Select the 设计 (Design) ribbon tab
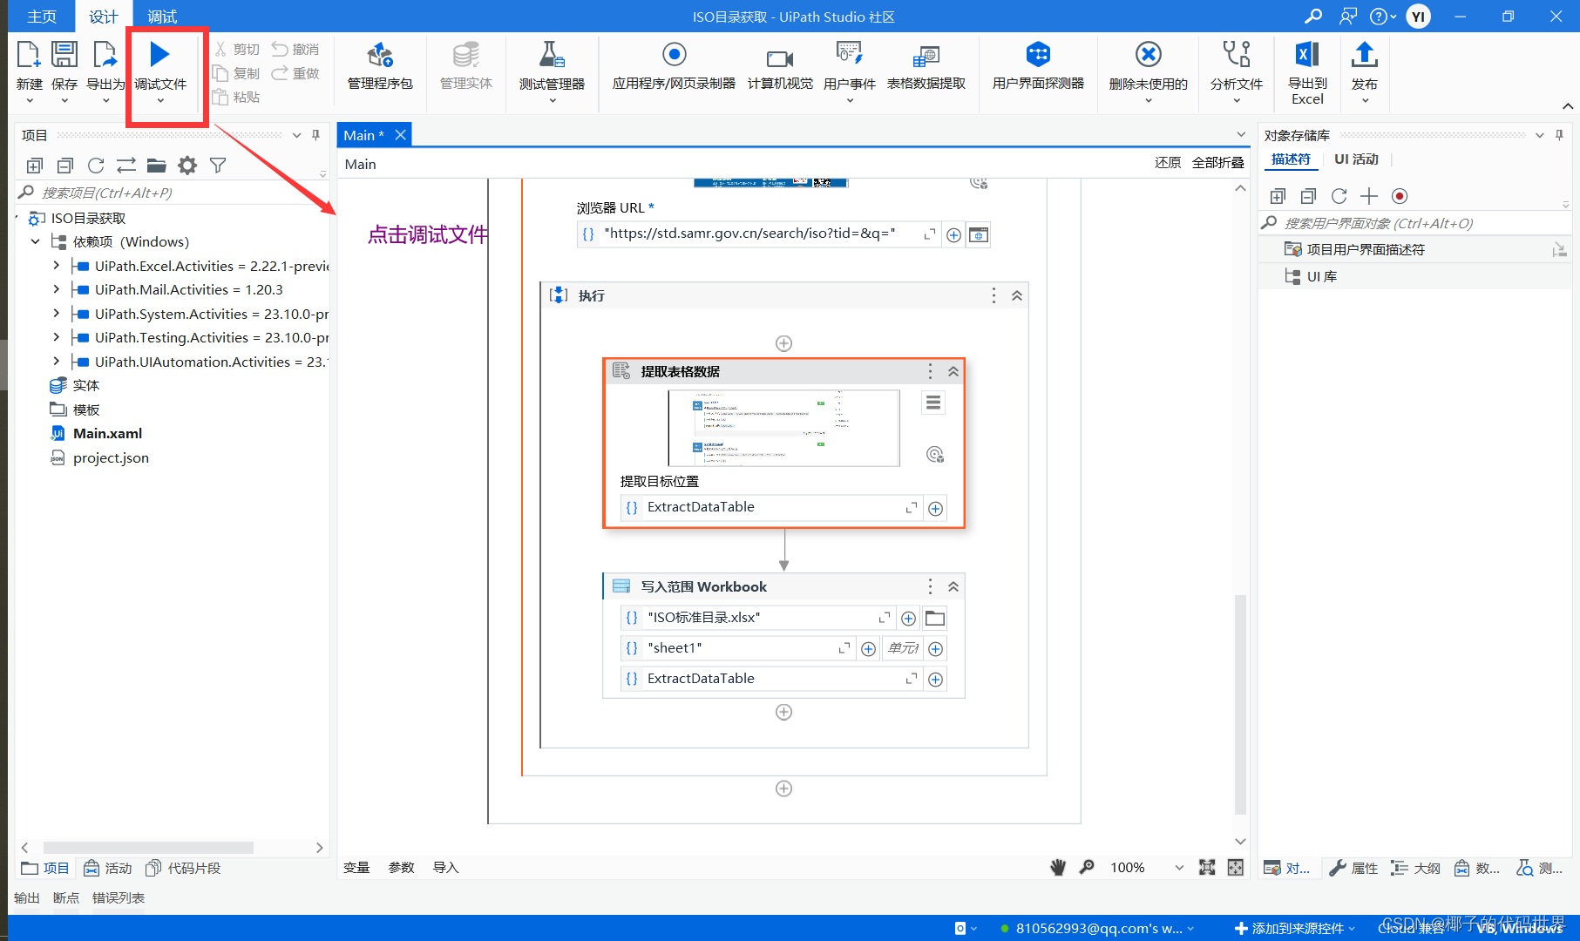Screen dimensions: 1580x941 click(x=103, y=17)
